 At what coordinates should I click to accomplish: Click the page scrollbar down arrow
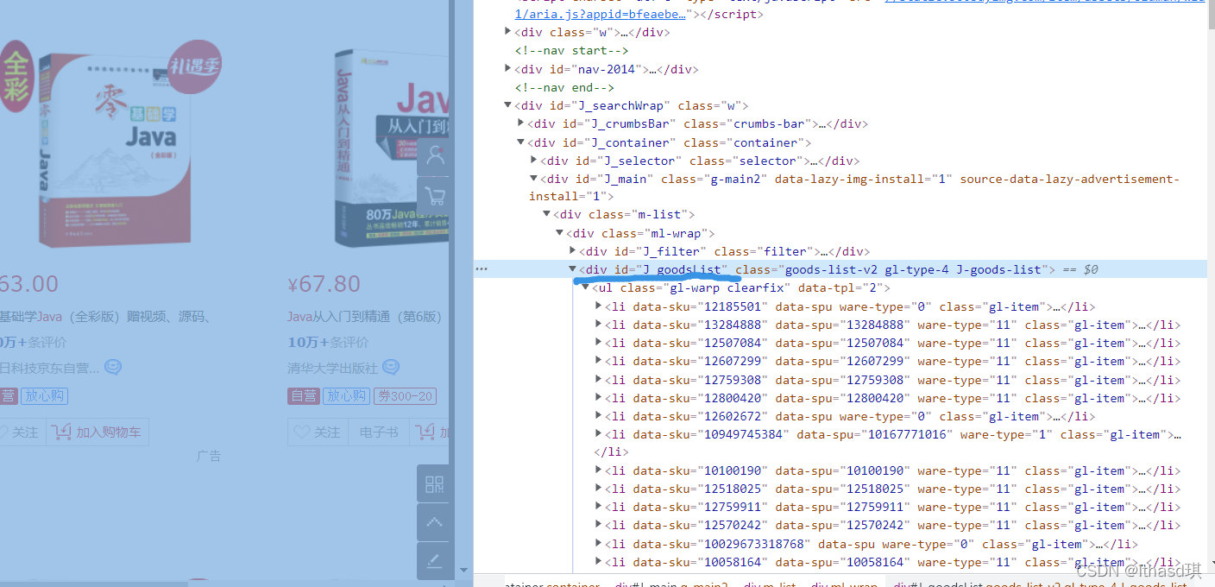[463, 570]
